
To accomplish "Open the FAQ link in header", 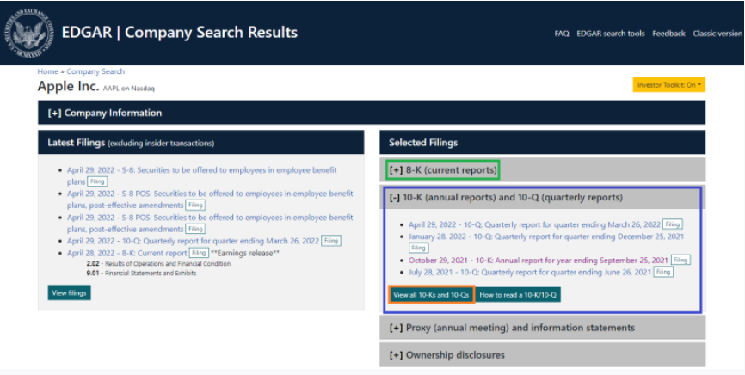I will pos(562,34).
